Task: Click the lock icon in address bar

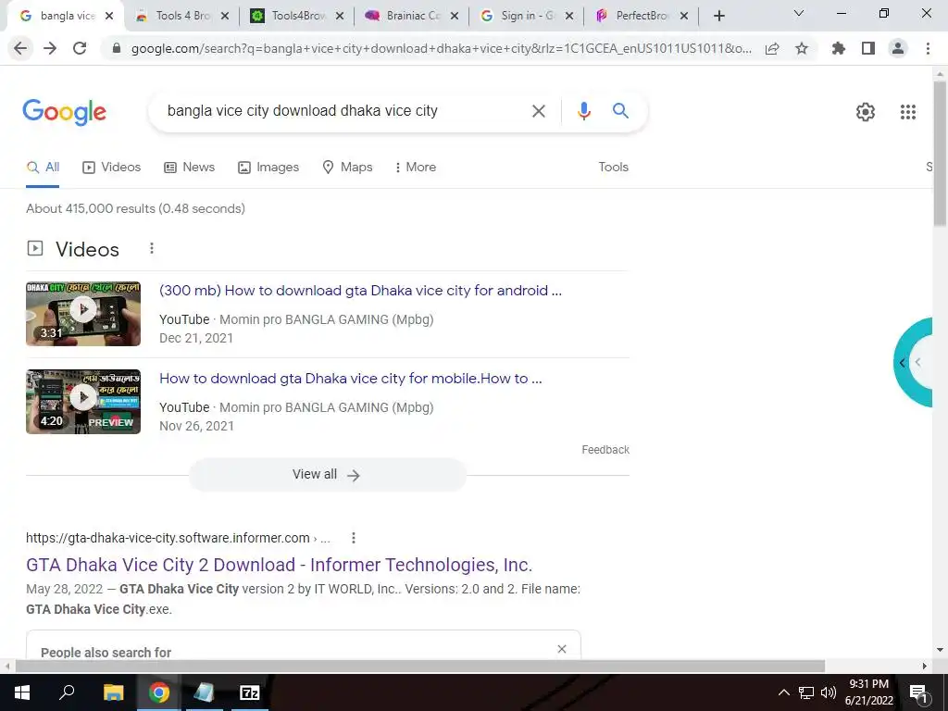Action: (x=117, y=48)
